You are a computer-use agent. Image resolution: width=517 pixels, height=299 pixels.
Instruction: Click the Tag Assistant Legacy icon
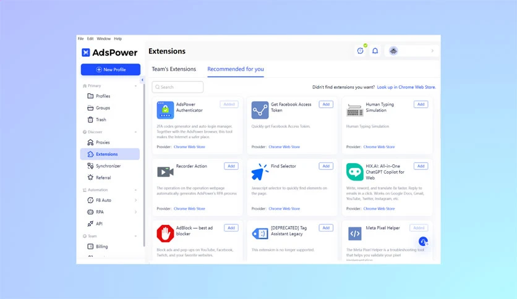[x=260, y=234]
